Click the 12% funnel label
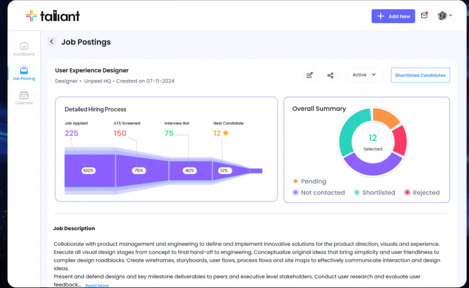 tap(224, 170)
